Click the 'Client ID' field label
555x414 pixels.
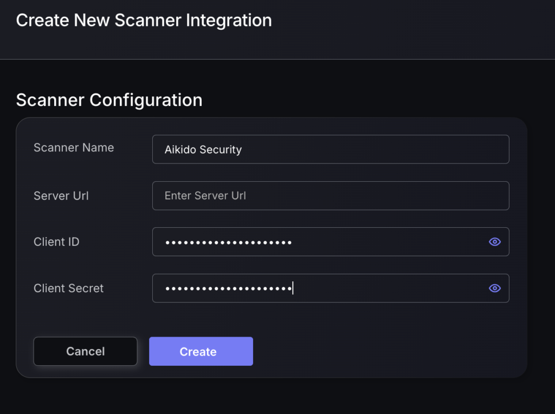[x=56, y=242]
